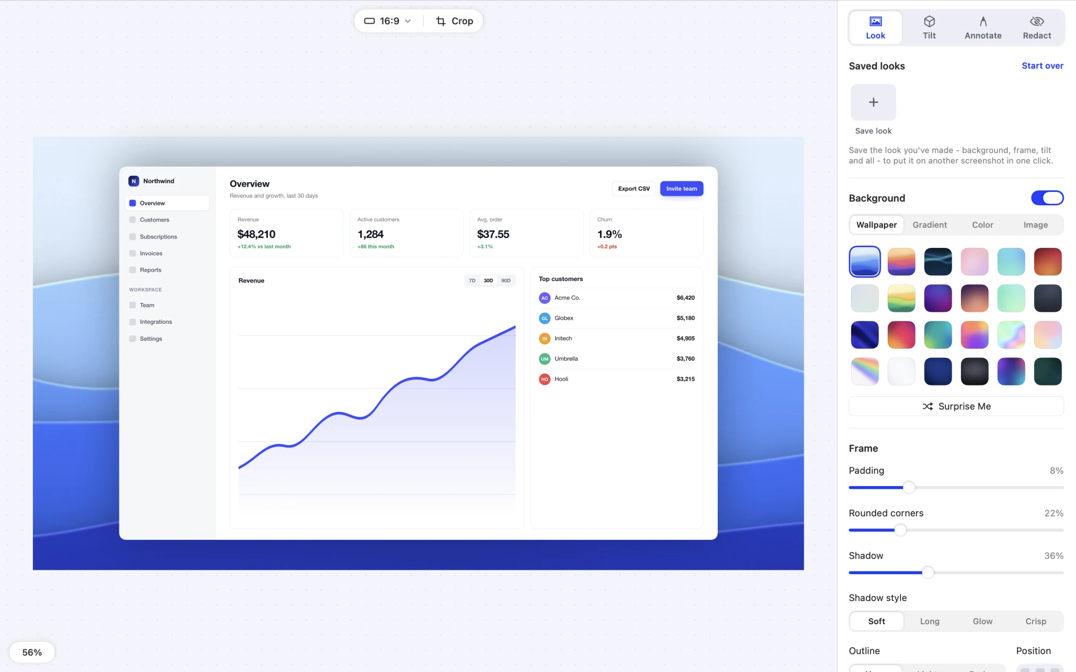Select the Soft shadow style
This screenshot has width=1076, height=672.
[876, 621]
